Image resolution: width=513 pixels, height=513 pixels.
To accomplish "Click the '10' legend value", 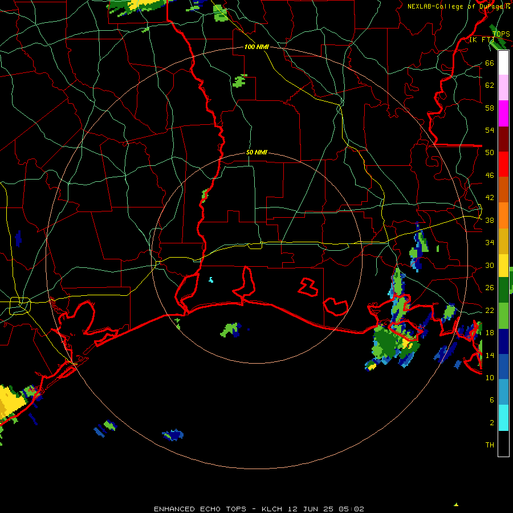I will click(490, 377).
